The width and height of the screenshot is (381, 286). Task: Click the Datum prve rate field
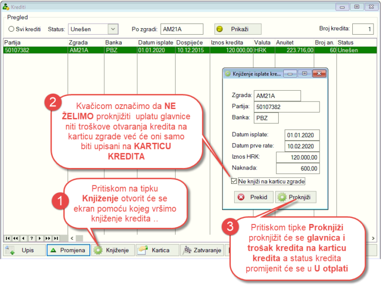[302, 146]
